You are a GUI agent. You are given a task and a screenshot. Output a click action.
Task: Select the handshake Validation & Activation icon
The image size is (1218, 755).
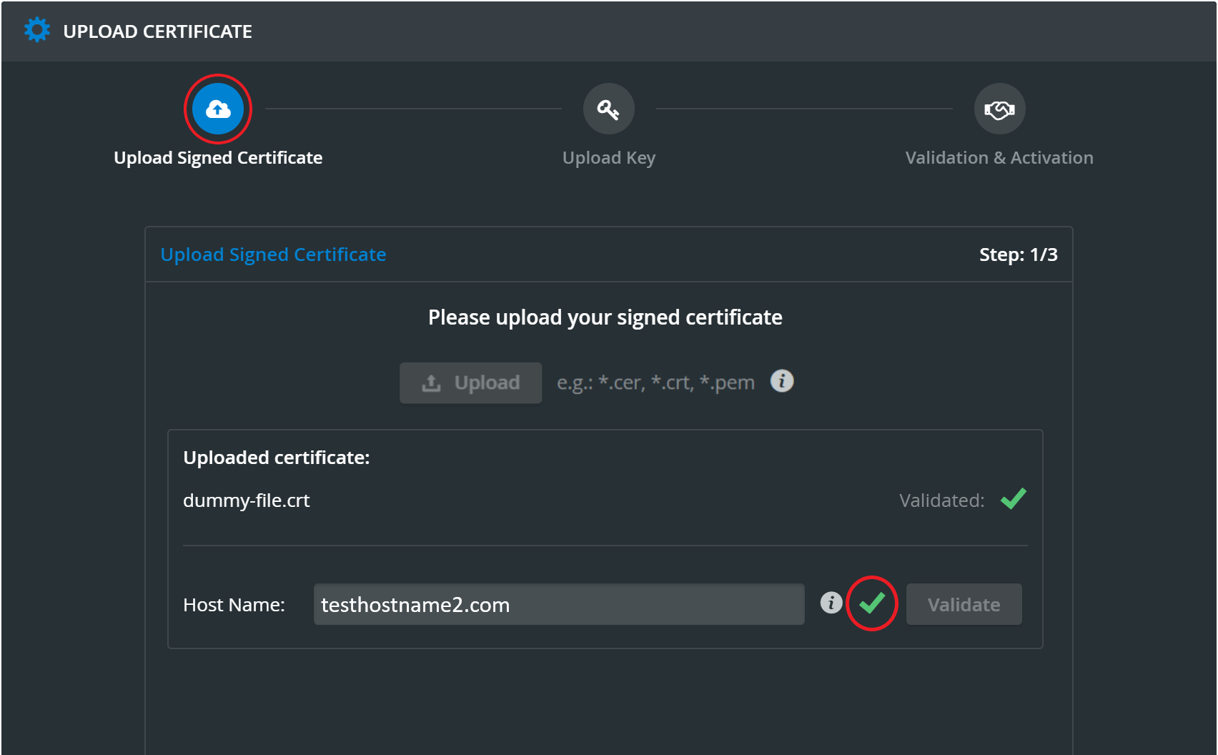tap(999, 109)
